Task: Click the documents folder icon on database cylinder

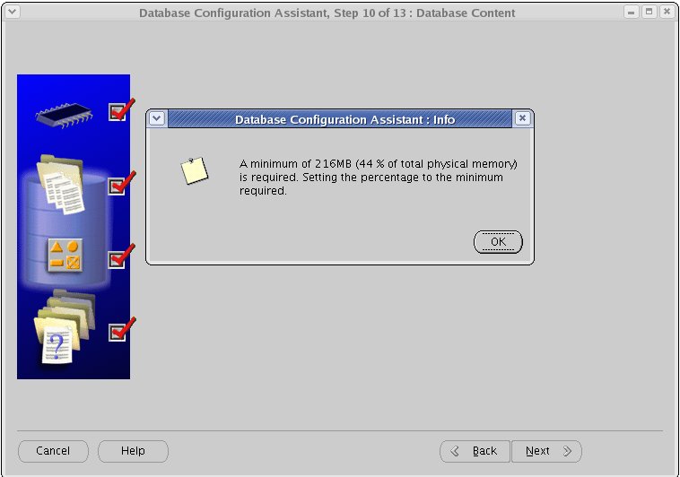Action: point(61,184)
